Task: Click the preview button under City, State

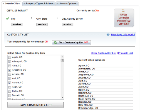Action: point(42,24)
